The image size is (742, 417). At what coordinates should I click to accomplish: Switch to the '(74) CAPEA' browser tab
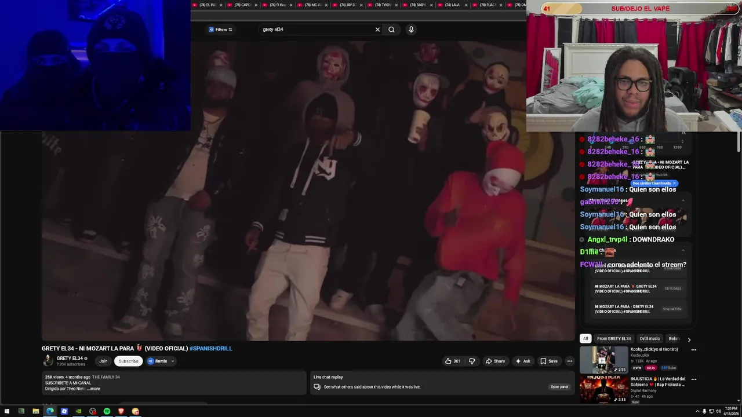click(x=242, y=5)
